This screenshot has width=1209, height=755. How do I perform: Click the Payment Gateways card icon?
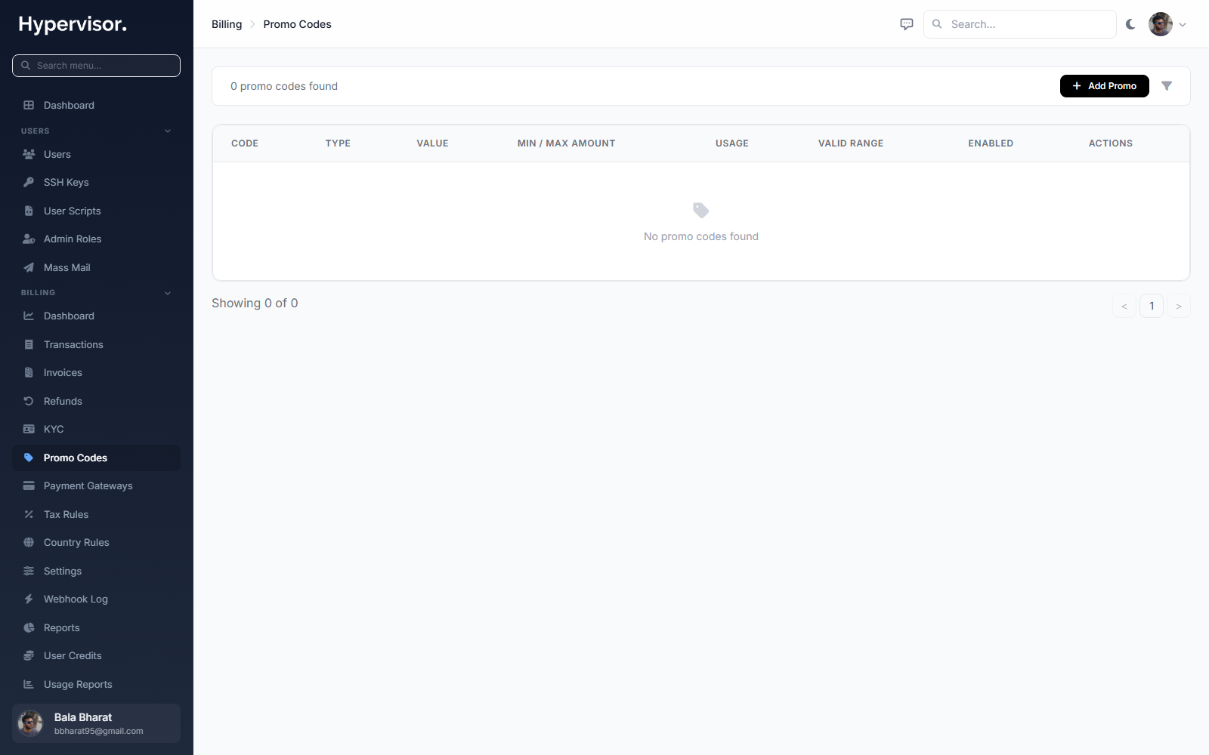coord(29,485)
